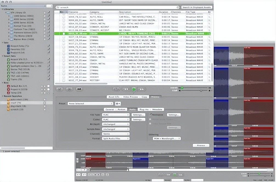The height and width of the screenshot is (182, 276).
Task: Open the Bit Depth dropdown
Action: 116,124
